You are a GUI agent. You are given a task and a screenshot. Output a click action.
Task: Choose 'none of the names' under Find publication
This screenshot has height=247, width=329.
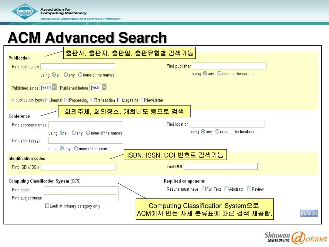[x=80, y=75]
